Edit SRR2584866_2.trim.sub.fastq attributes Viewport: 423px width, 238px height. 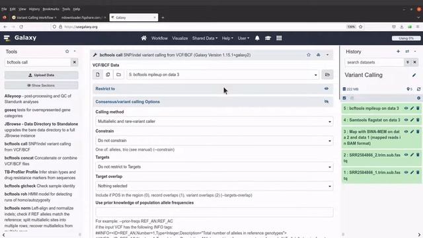tap(412, 155)
